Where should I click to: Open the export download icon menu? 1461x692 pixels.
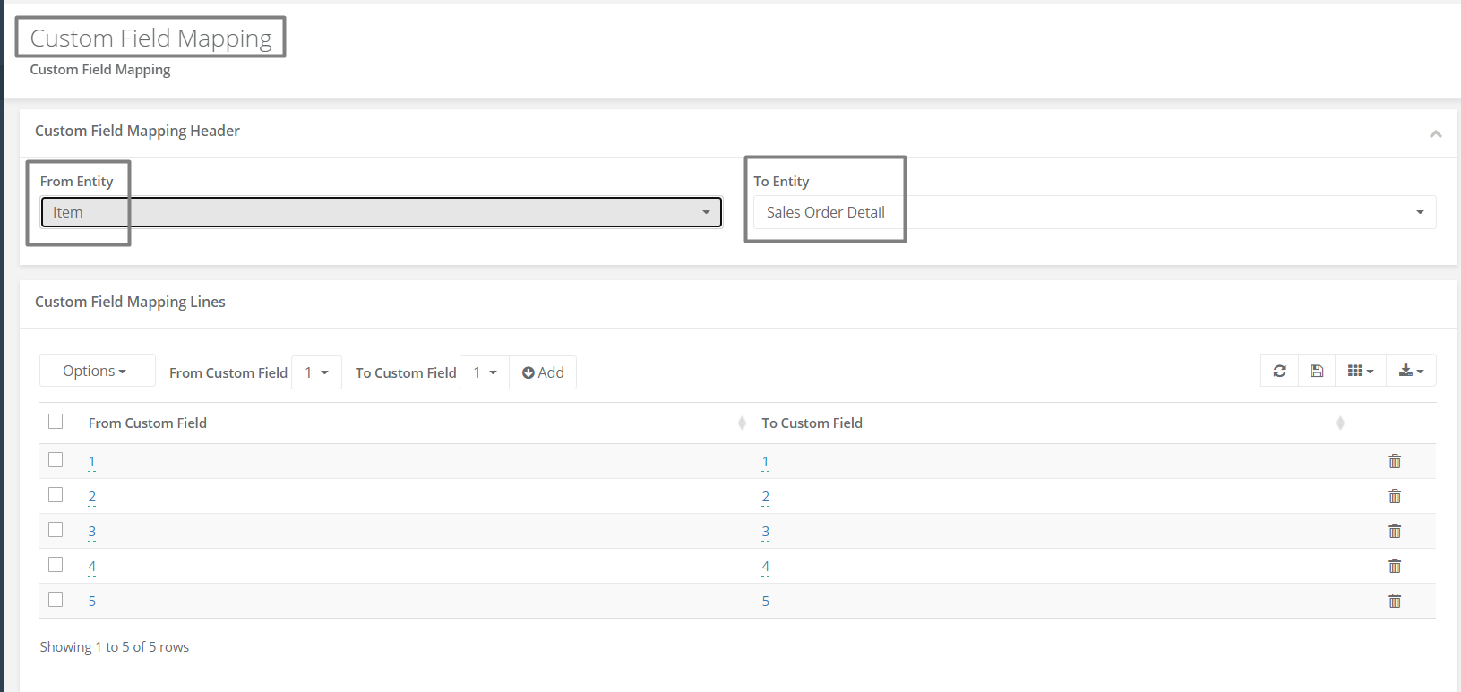[x=1411, y=371]
